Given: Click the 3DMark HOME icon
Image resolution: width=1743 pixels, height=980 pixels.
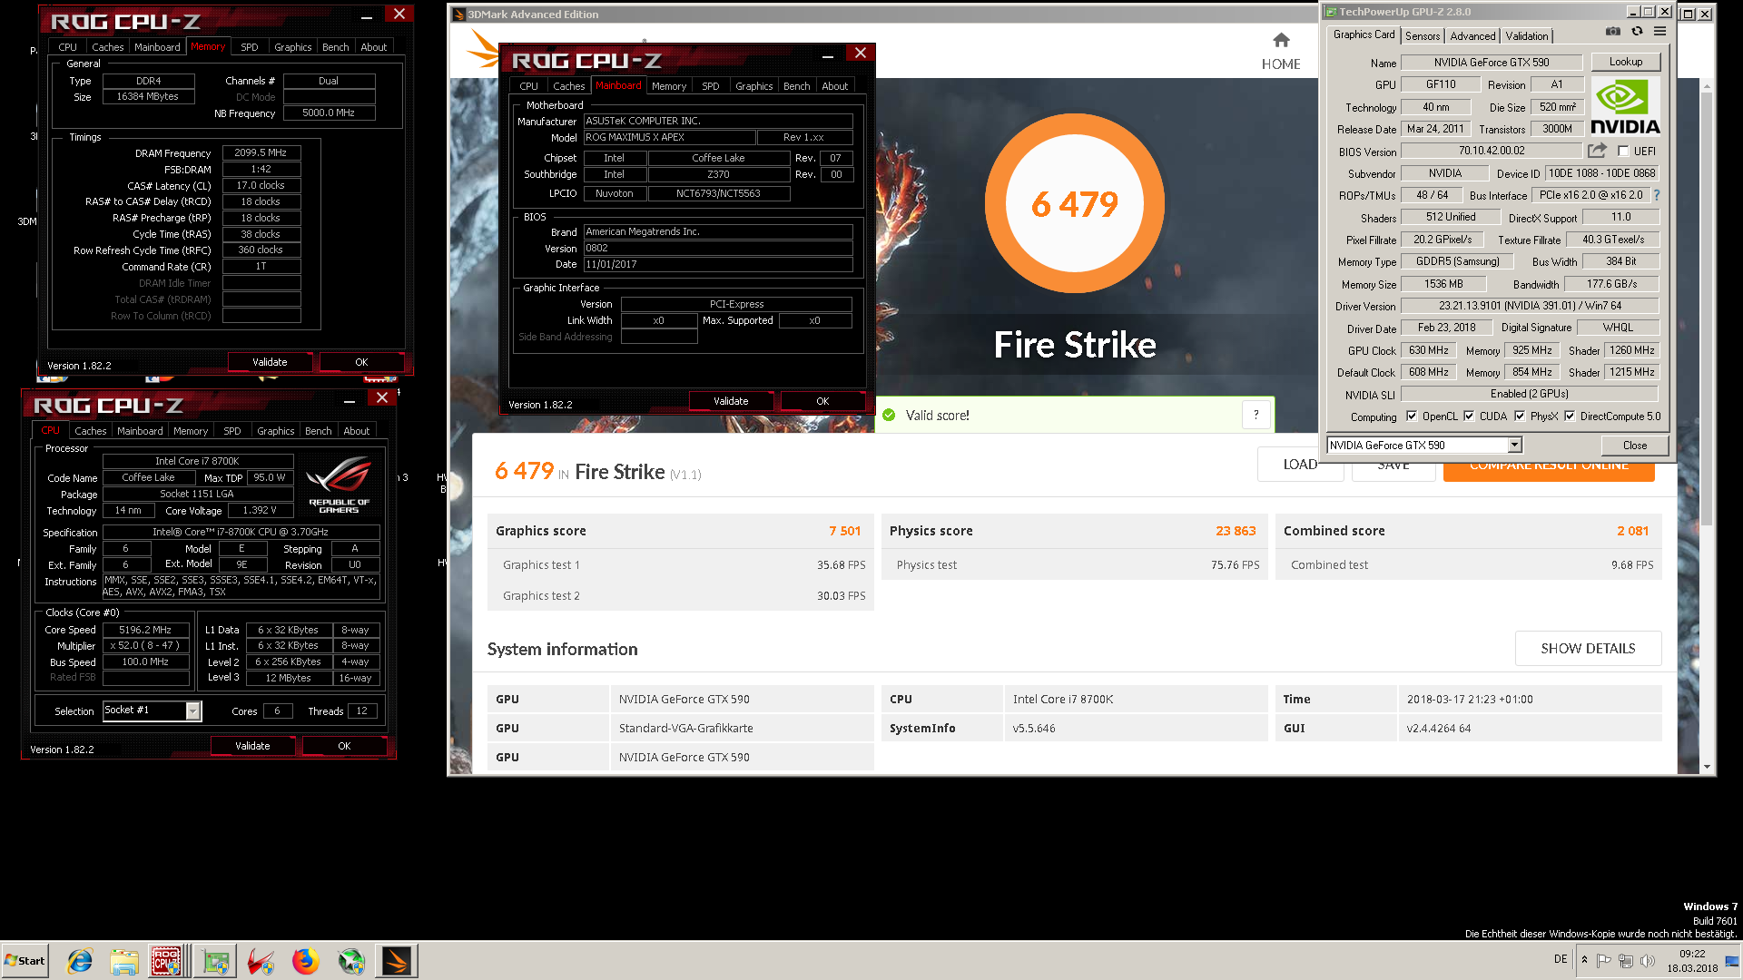Looking at the screenshot, I should click(1281, 40).
